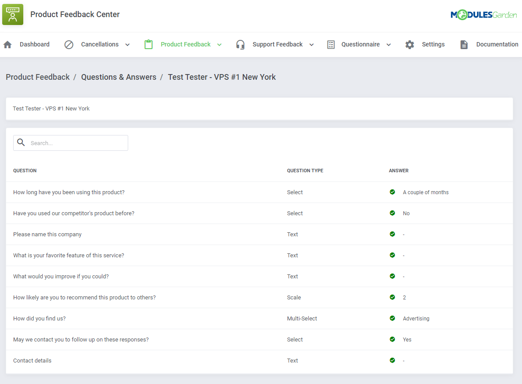Screen dimensions: 522x384
Task: Click green check beside answer 'Yes'
Action: [392, 339]
